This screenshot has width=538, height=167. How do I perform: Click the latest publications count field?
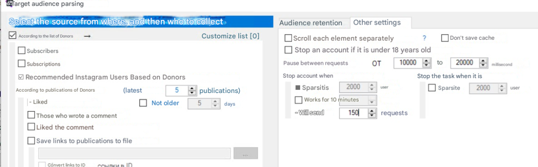pos(177,91)
